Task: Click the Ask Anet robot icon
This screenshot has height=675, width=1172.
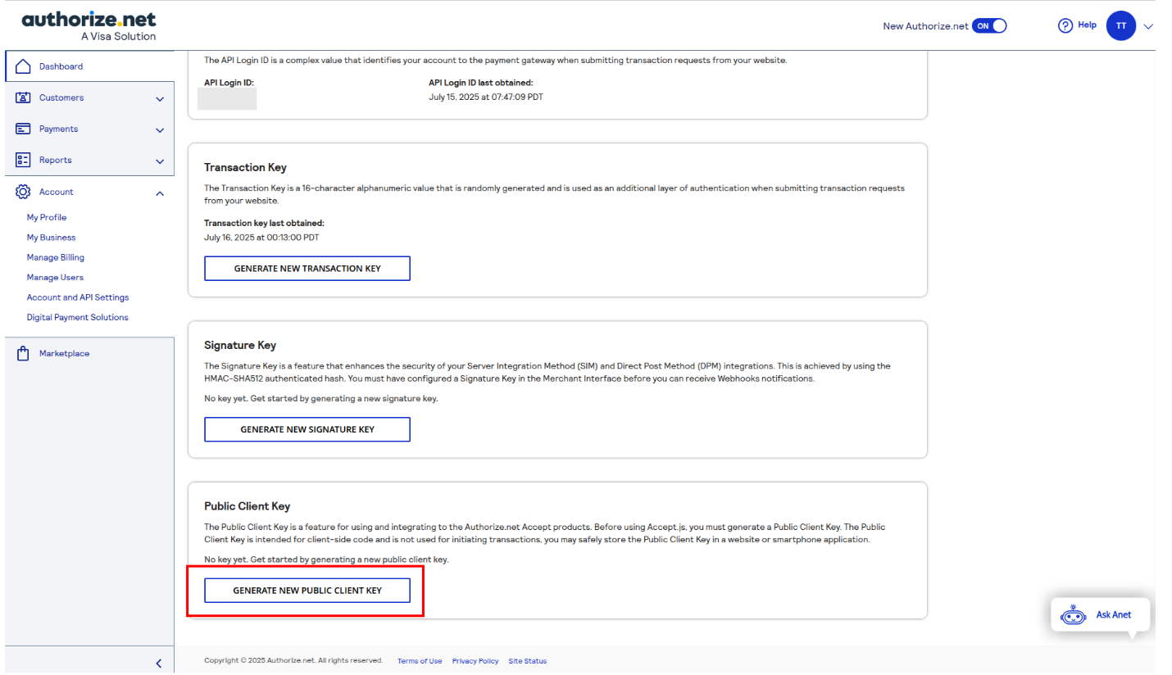Action: tap(1073, 615)
